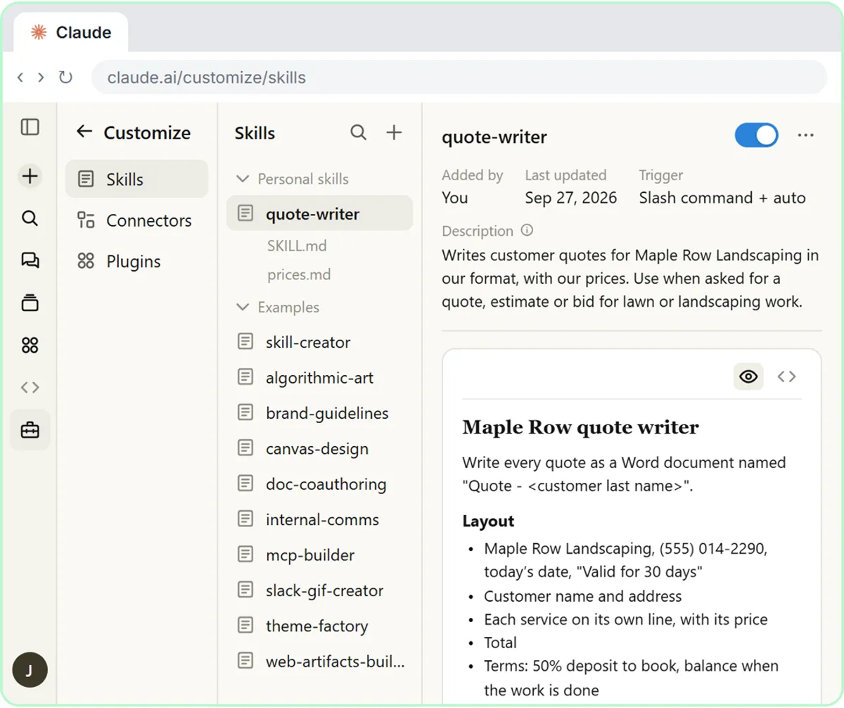Click the Slash command + auto trigger value
This screenshot has height=708, width=844.
[x=722, y=198]
